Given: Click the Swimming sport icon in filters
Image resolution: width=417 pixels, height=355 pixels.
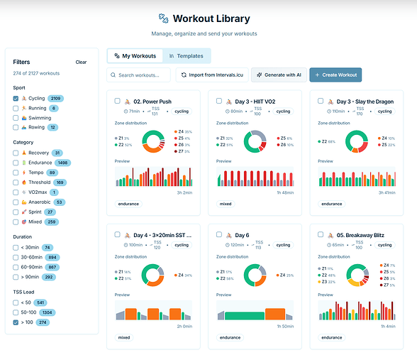Looking at the screenshot, I should 24,118.
